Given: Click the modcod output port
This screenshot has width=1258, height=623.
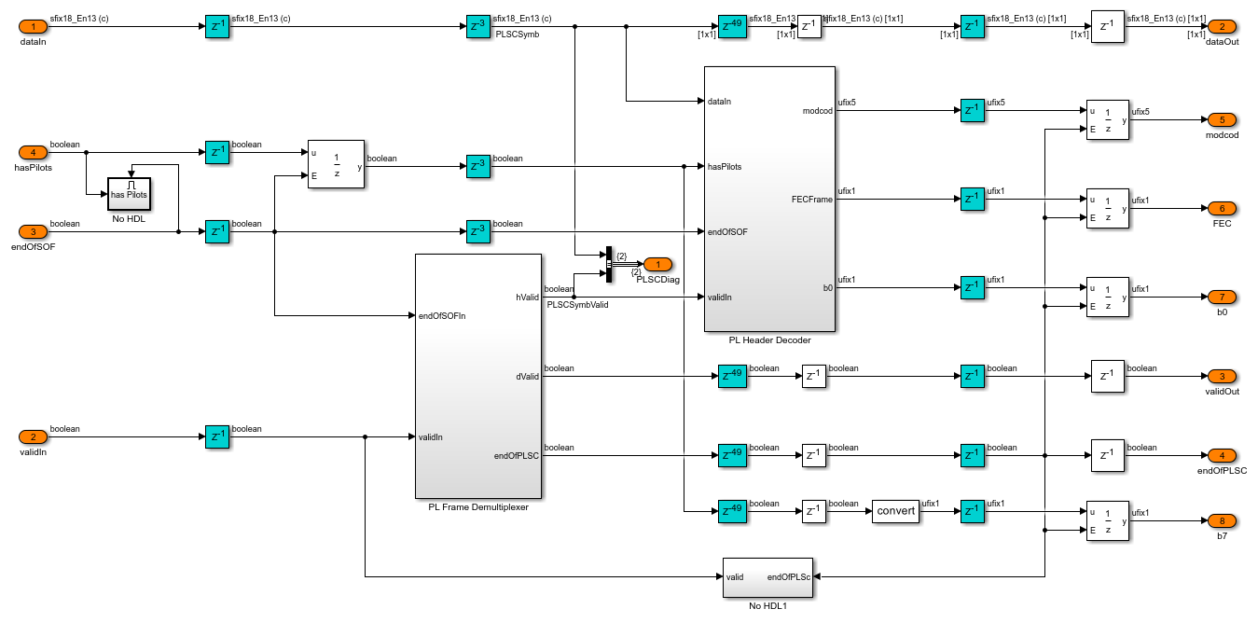Looking at the screenshot, I should pos(1222,120).
